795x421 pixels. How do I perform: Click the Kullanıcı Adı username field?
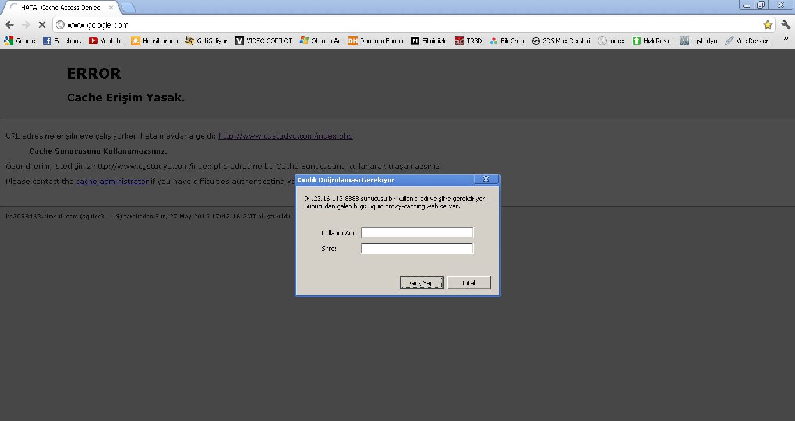click(x=417, y=232)
